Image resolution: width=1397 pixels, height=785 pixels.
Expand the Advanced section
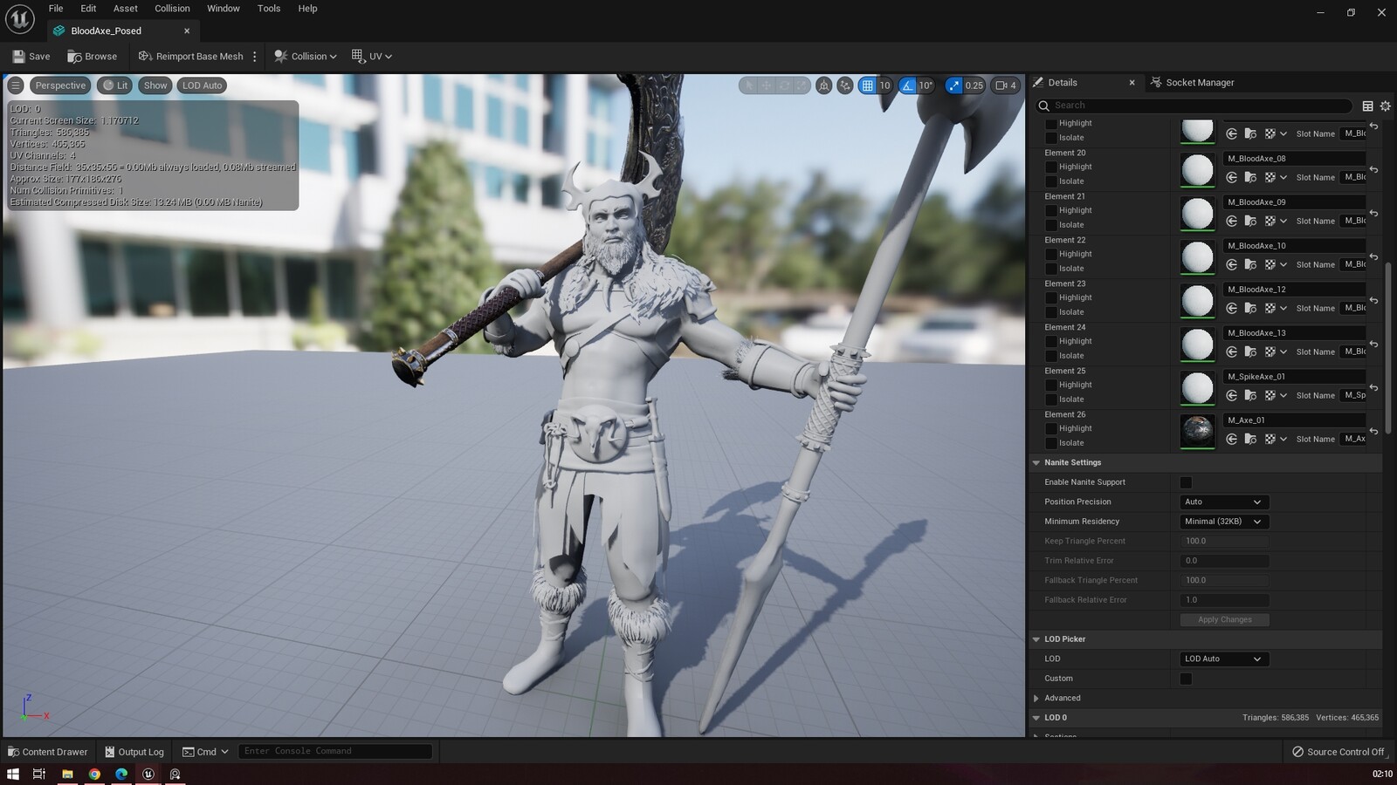1036,699
